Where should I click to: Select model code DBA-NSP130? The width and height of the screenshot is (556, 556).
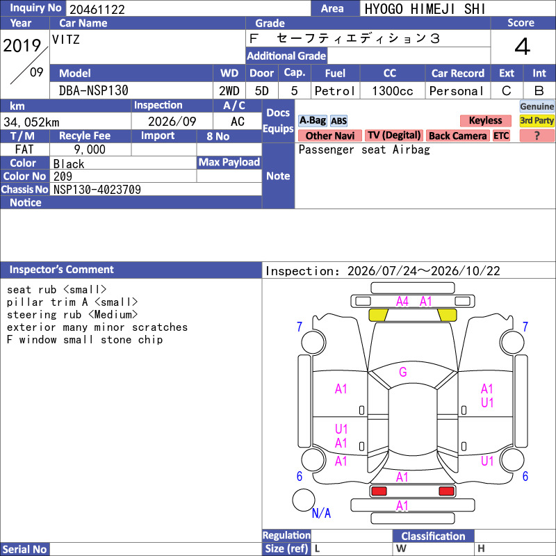[94, 90]
